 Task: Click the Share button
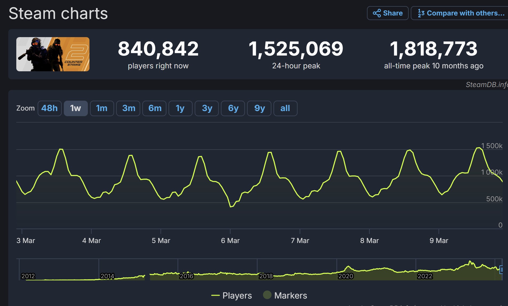pyautogui.click(x=388, y=13)
